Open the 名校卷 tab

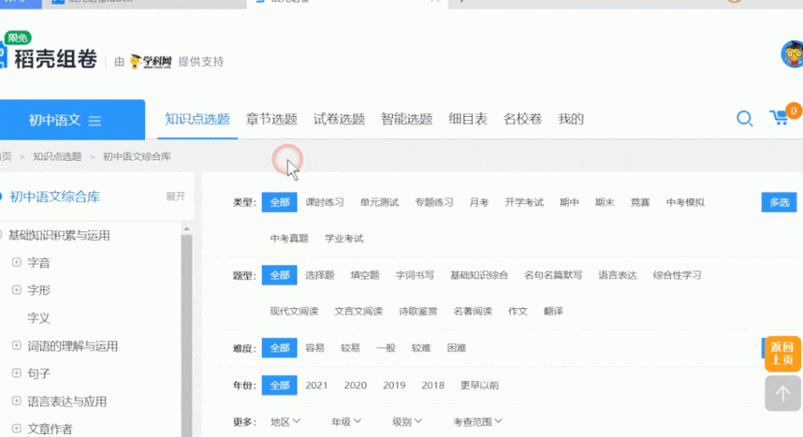pyautogui.click(x=522, y=119)
